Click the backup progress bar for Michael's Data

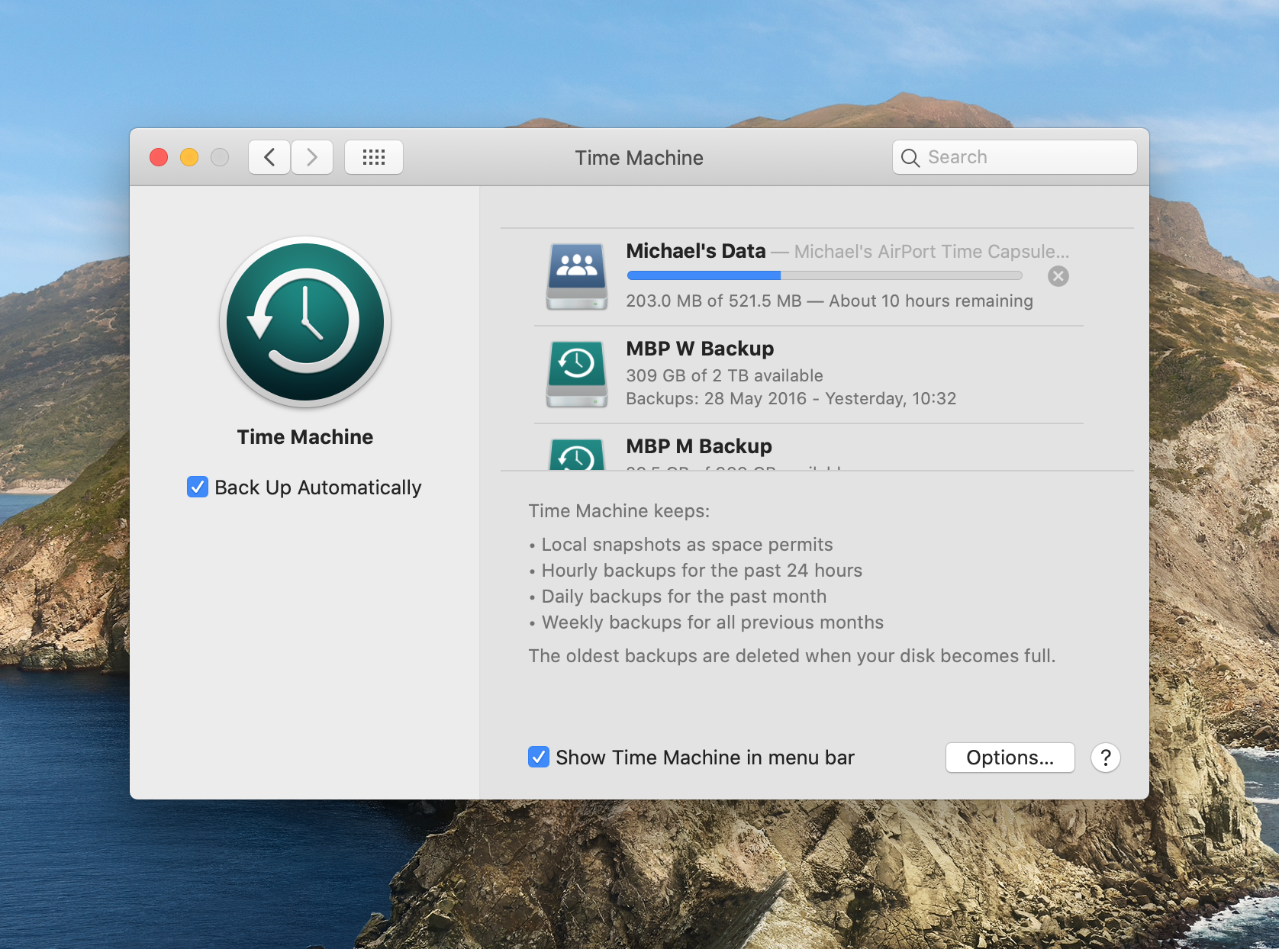click(x=824, y=275)
